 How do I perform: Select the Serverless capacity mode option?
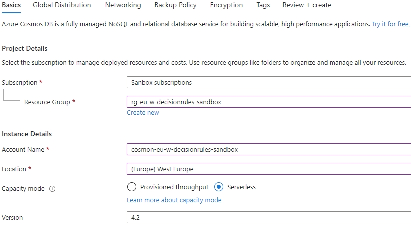(219, 187)
